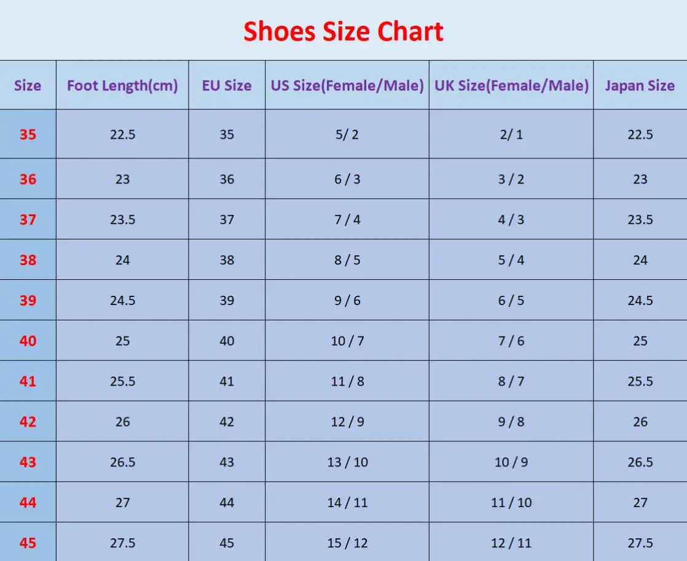Click the foot length cell 24.5
The height and width of the screenshot is (561, 687).
coord(123,301)
